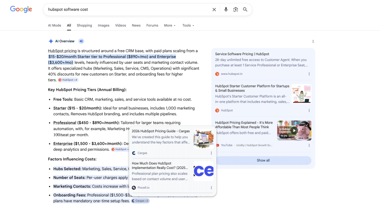This screenshot has width=380, height=206.
Task: Switch to AI Mode tab
Action: point(55,26)
